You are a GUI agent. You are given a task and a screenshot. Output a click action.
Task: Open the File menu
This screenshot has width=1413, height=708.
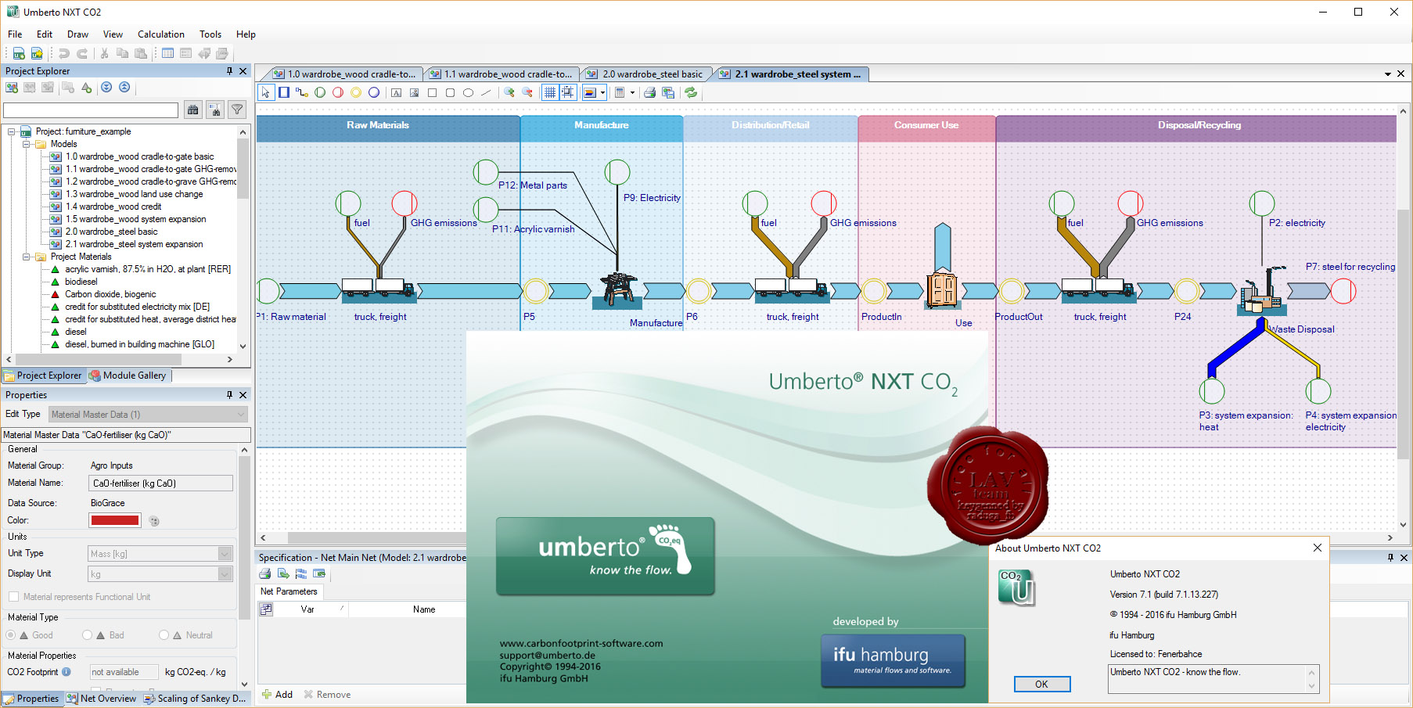pyautogui.click(x=15, y=34)
